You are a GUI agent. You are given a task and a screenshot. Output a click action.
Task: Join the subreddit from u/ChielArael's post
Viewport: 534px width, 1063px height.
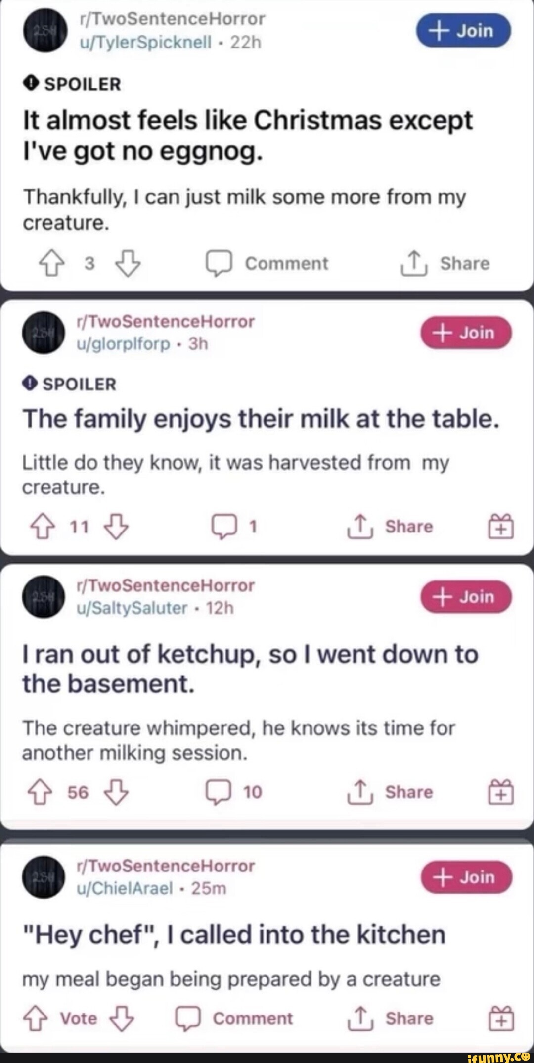click(x=465, y=876)
